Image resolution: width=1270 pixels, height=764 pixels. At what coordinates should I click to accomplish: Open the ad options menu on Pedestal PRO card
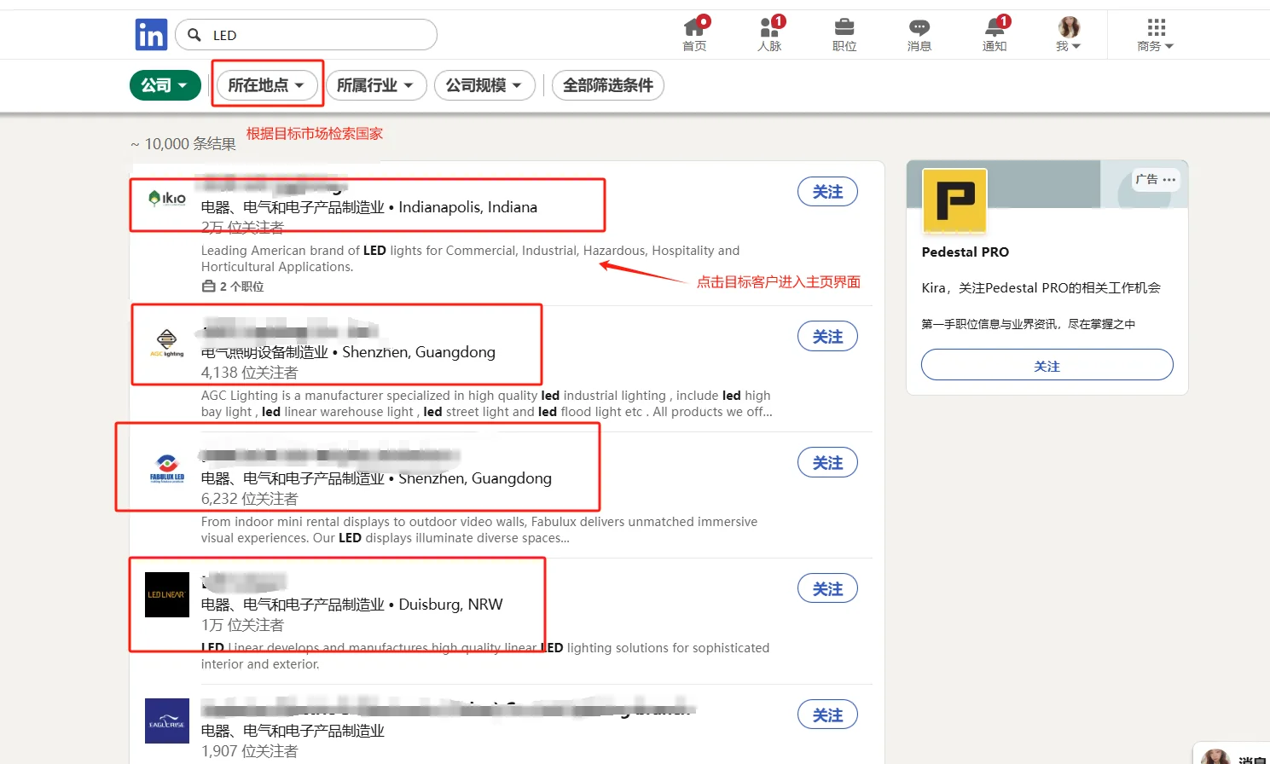pyautogui.click(x=1168, y=179)
